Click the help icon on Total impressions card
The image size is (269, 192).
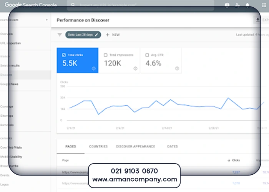tap(135, 68)
